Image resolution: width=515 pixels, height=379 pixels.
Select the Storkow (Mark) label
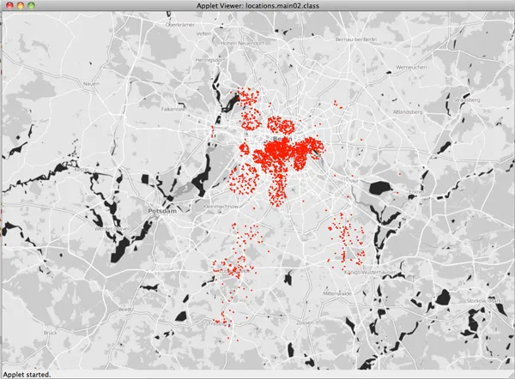click(485, 301)
